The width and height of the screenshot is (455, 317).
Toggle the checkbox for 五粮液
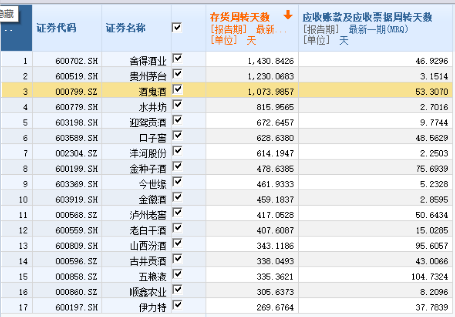click(177, 274)
